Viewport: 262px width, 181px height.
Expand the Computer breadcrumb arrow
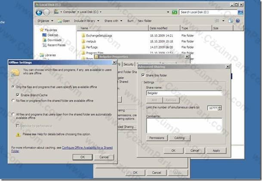[x=78, y=12]
